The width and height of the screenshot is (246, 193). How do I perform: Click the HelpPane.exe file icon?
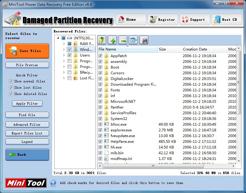[106, 141]
